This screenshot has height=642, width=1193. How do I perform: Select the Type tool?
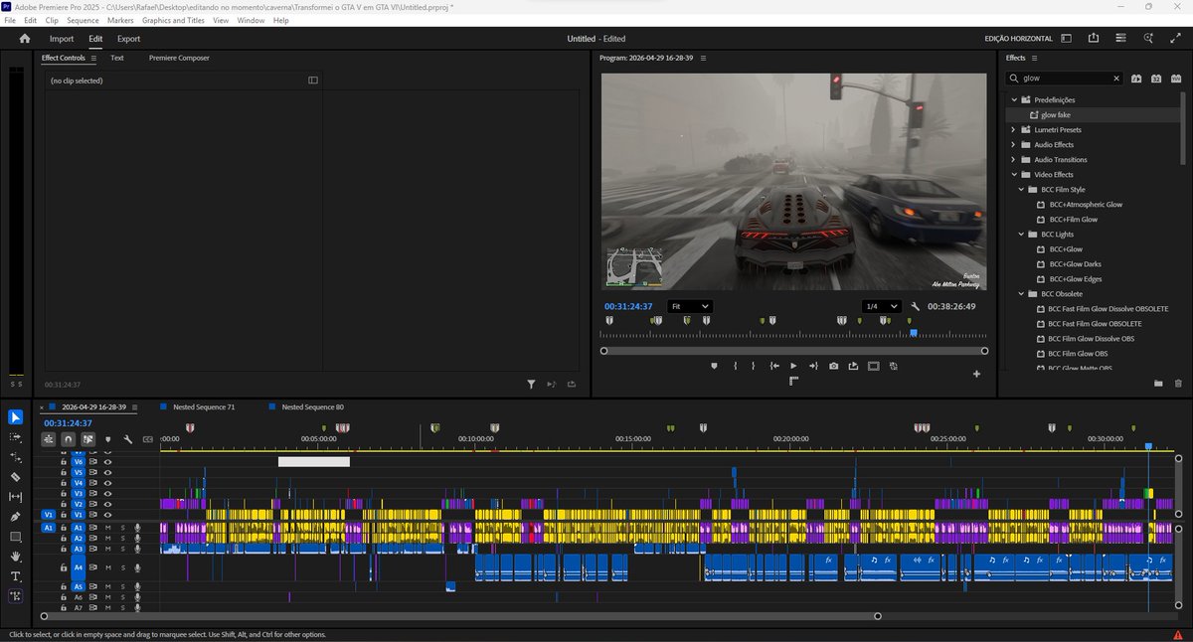[x=16, y=576]
